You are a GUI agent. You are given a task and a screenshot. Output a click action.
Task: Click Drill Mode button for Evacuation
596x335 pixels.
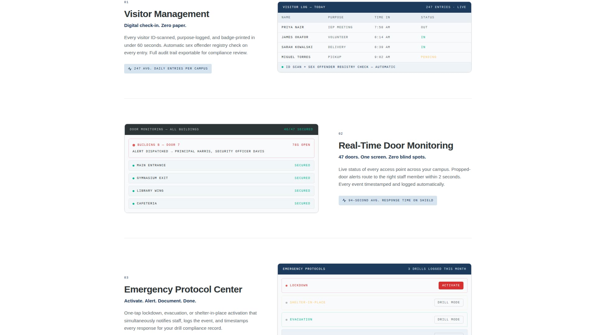(449, 319)
